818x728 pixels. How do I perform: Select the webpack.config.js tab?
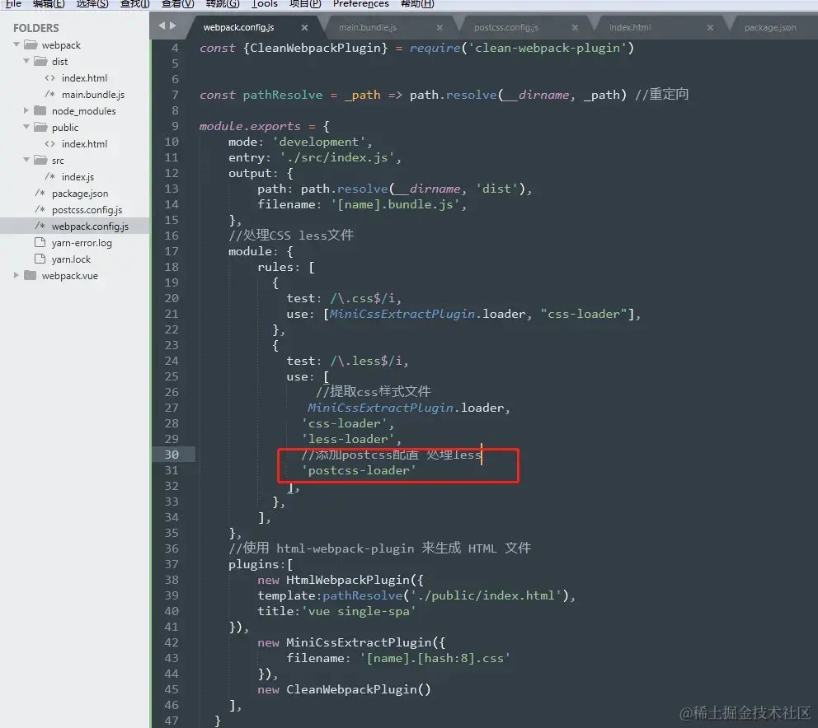pos(238,27)
